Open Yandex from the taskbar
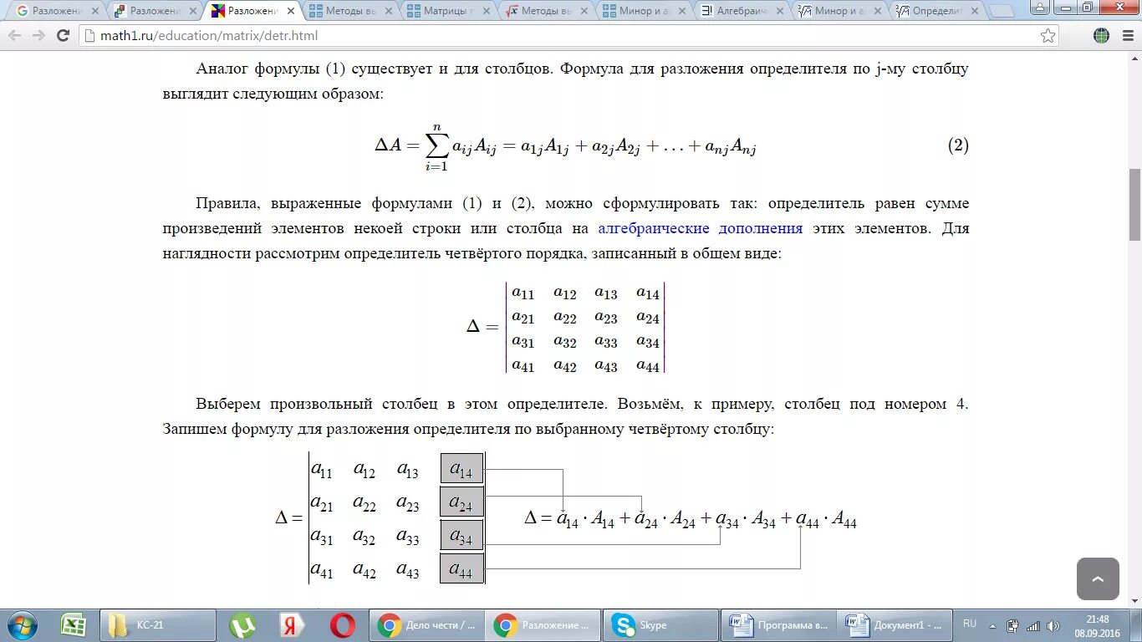This screenshot has width=1142, height=642. pyautogui.click(x=292, y=625)
